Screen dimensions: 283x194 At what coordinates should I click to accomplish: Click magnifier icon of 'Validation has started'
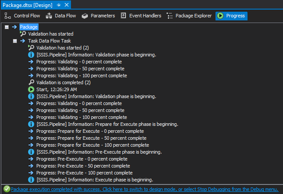coord(23,34)
